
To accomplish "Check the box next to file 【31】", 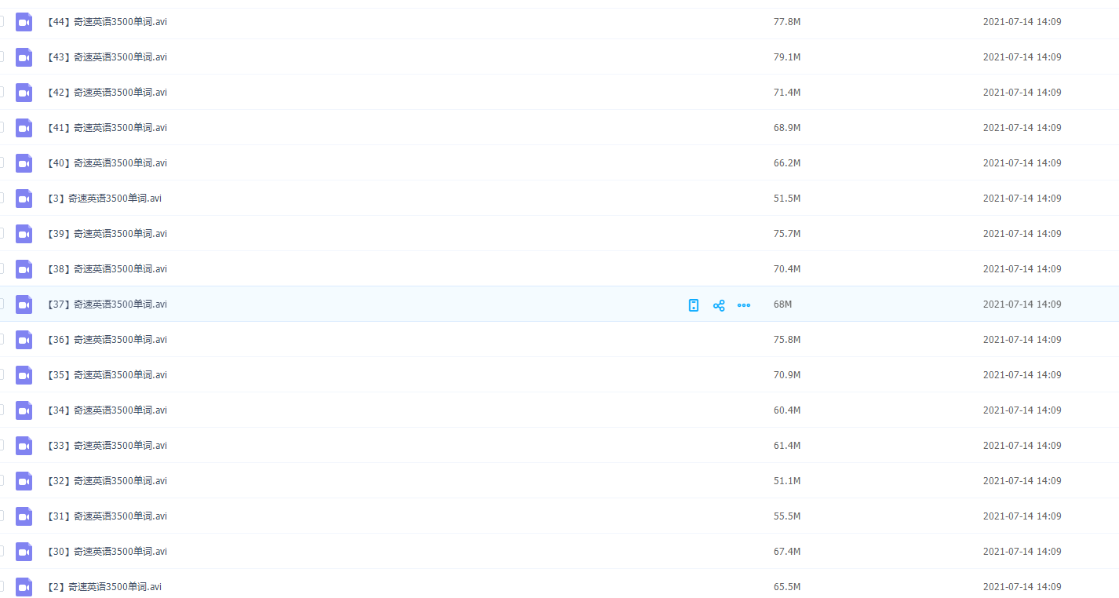I will pyautogui.click(x=1, y=516).
